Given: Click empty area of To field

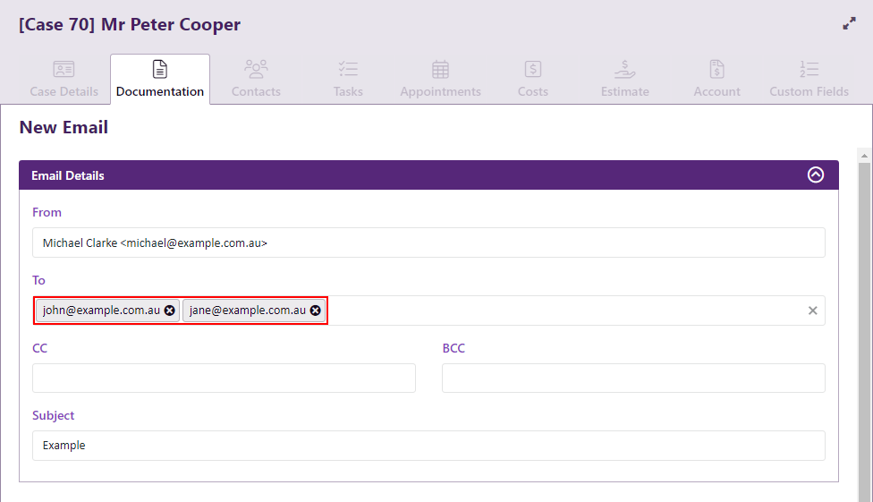Looking at the screenshot, I should pyautogui.click(x=564, y=311).
